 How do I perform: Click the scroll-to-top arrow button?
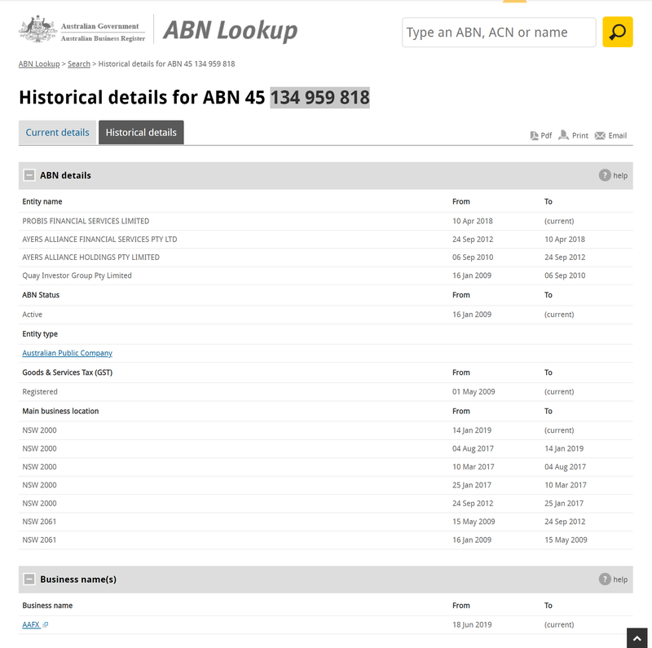pos(637,637)
